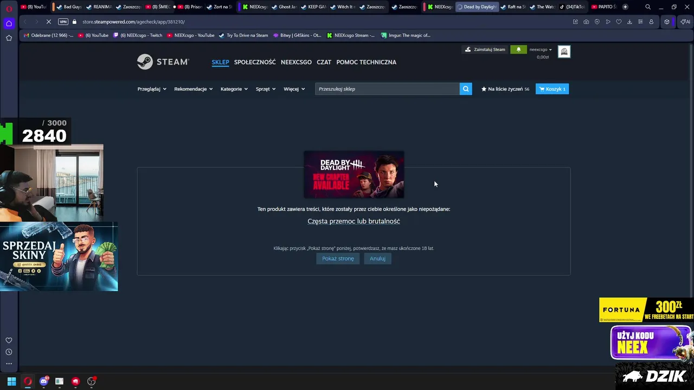The width and height of the screenshot is (694, 390).
Task: Click the search magnifier button
Action: 466,89
